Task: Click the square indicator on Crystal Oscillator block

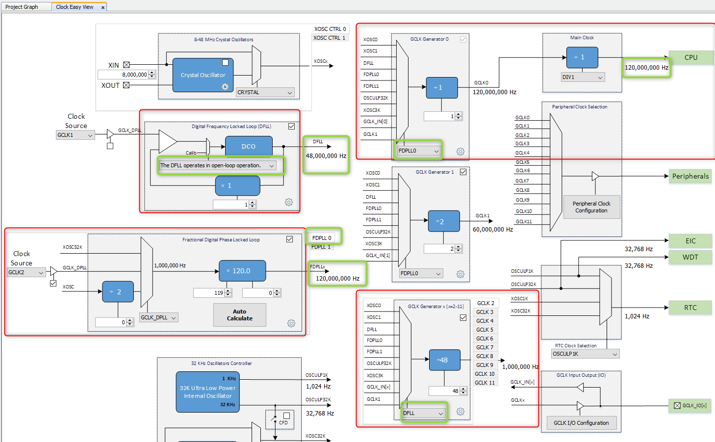Action: tap(226, 62)
